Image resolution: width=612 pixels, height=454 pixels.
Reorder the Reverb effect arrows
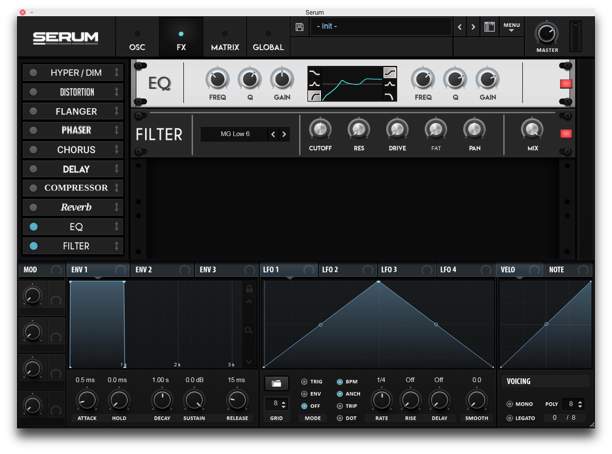point(116,207)
